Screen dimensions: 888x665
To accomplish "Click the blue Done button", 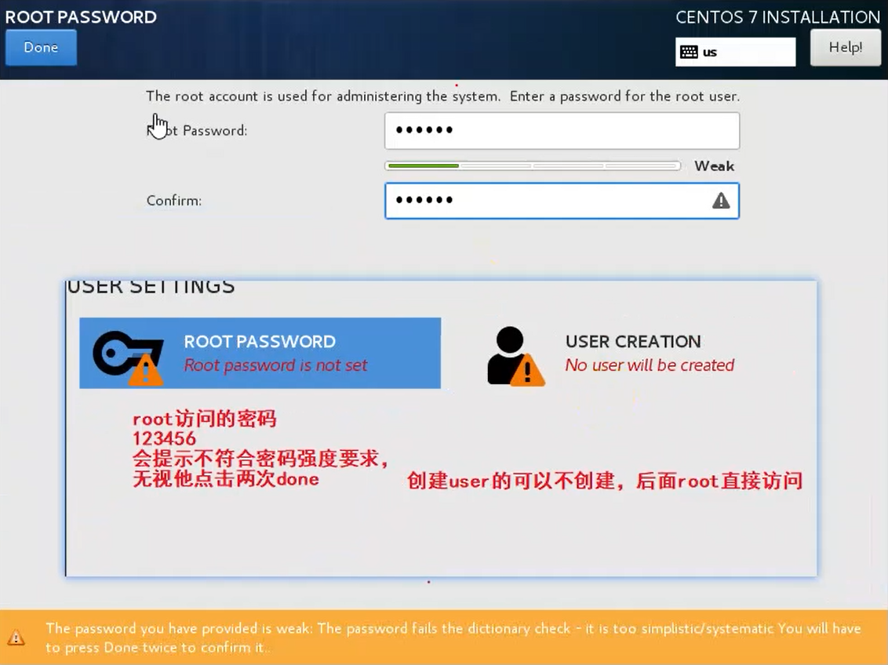I will 41,48.
